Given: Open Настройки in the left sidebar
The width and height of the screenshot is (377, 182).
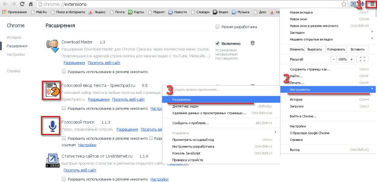Looking at the screenshot, I should coord(15,54).
